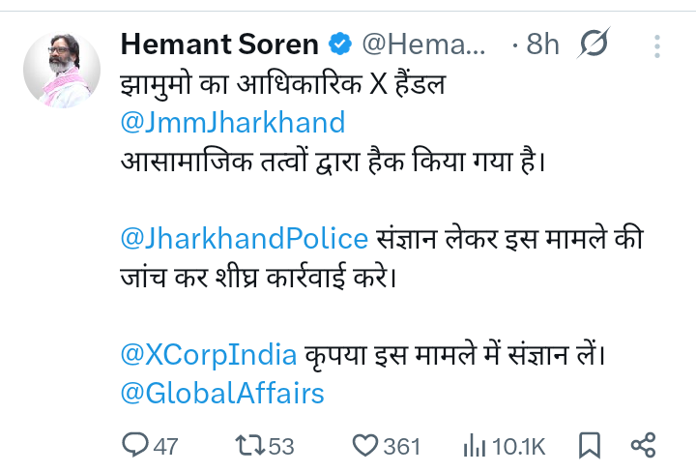The height and width of the screenshot is (473, 696).
Task: Click the slashed circle icon beside timestamp
Action: click(592, 44)
